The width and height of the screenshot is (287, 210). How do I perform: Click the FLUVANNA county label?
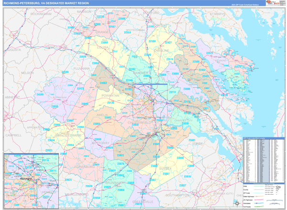pos(82,68)
